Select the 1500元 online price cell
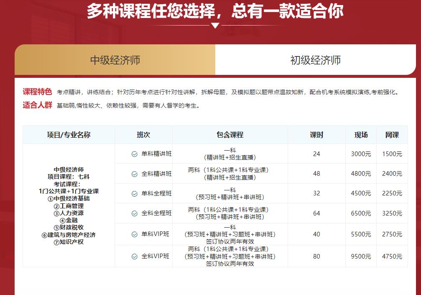The image size is (421, 295). pyautogui.click(x=392, y=154)
